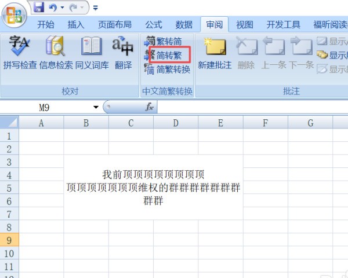Select the merged cell containing 我前顶顶 text
Screen dimensions: 348x278
153,188
